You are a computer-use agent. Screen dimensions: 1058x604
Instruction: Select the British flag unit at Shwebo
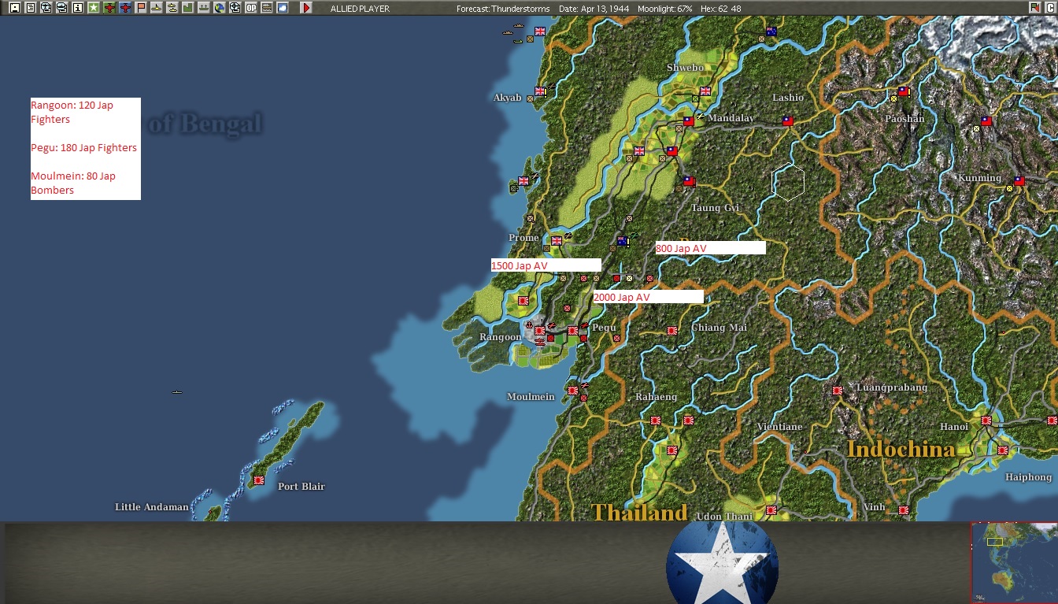[705, 91]
